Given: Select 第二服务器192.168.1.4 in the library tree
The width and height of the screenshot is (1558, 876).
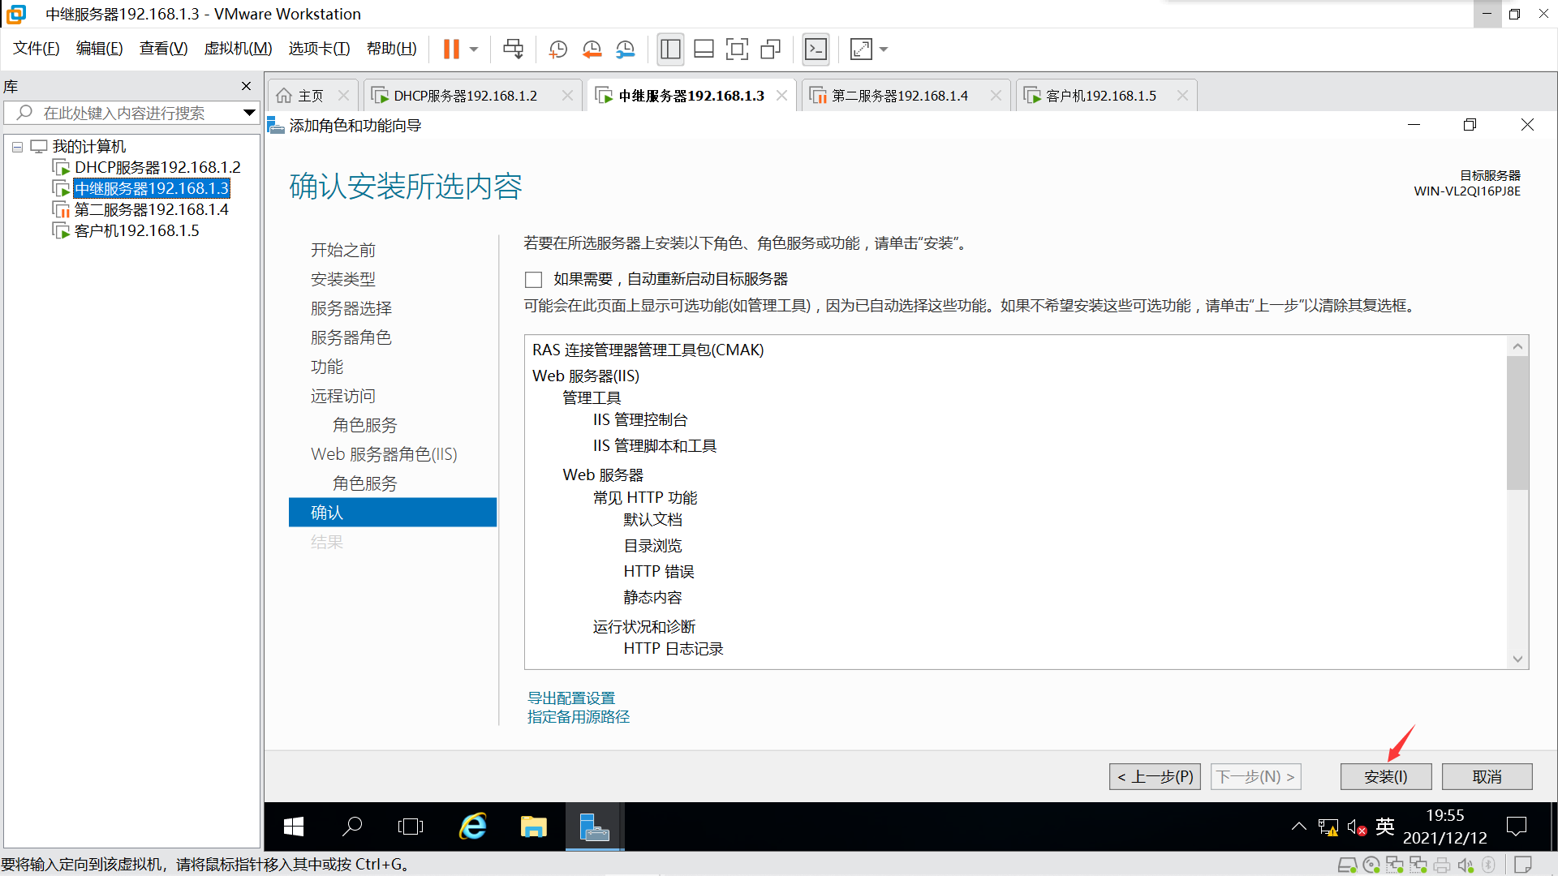Looking at the screenshot, I should coord(152,209).
